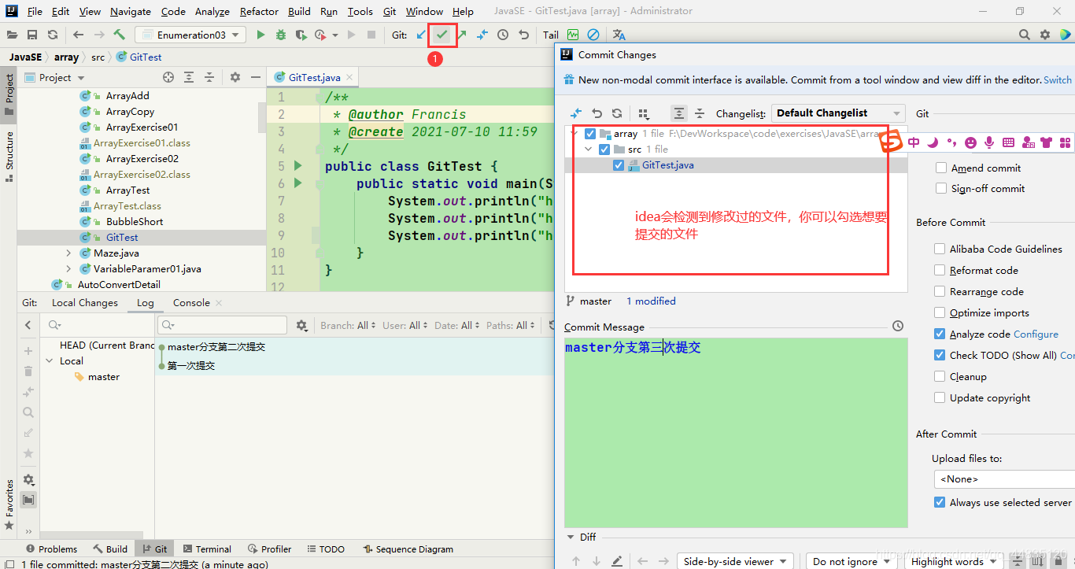
Task: Click Rollback icon in Commit Changes dialog
Action: [x=597, y=113]
